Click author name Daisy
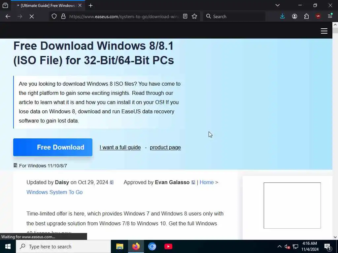The width and height of the screenshot is (338, 253). pos(62,182)
